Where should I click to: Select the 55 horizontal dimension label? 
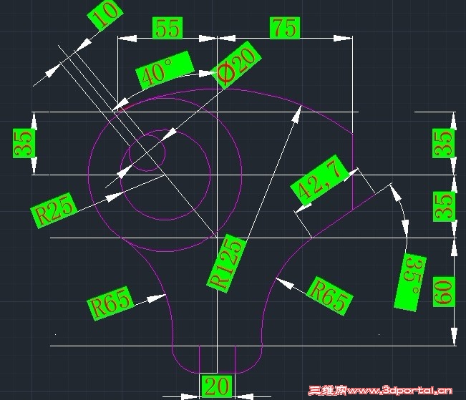(x=168, y=28)
